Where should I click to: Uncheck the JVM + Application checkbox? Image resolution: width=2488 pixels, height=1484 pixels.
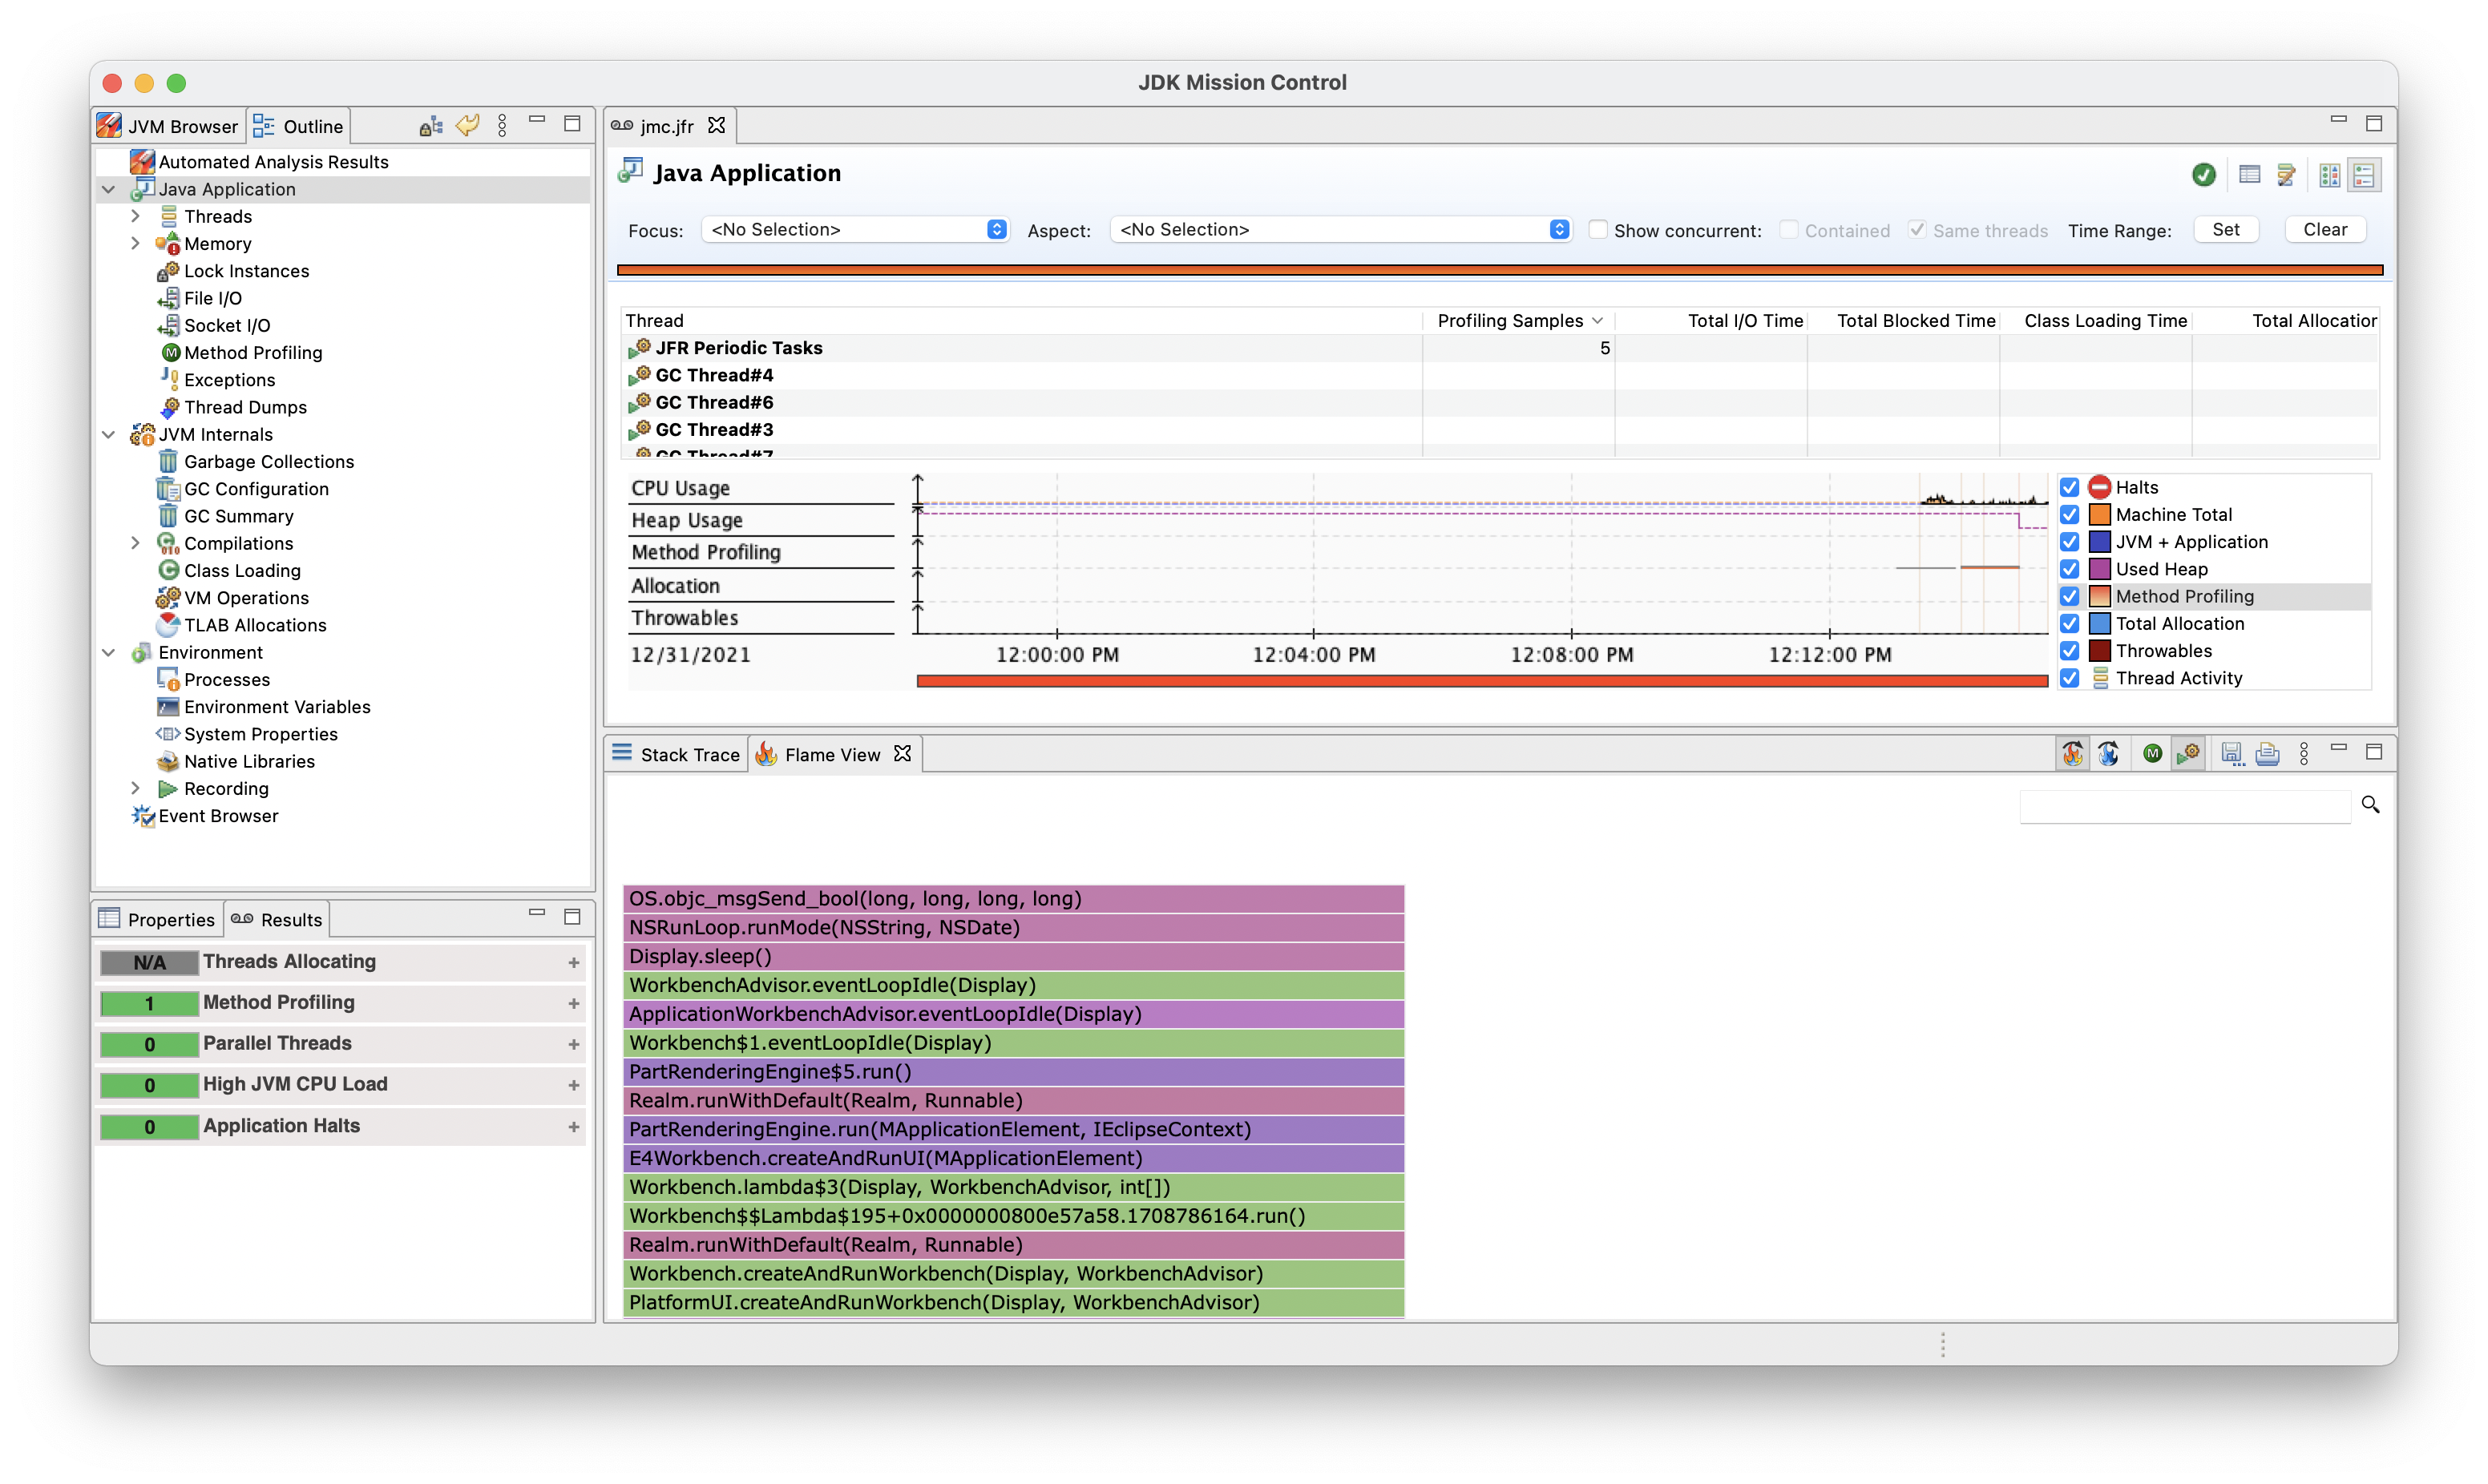[x=2069, y=542]
